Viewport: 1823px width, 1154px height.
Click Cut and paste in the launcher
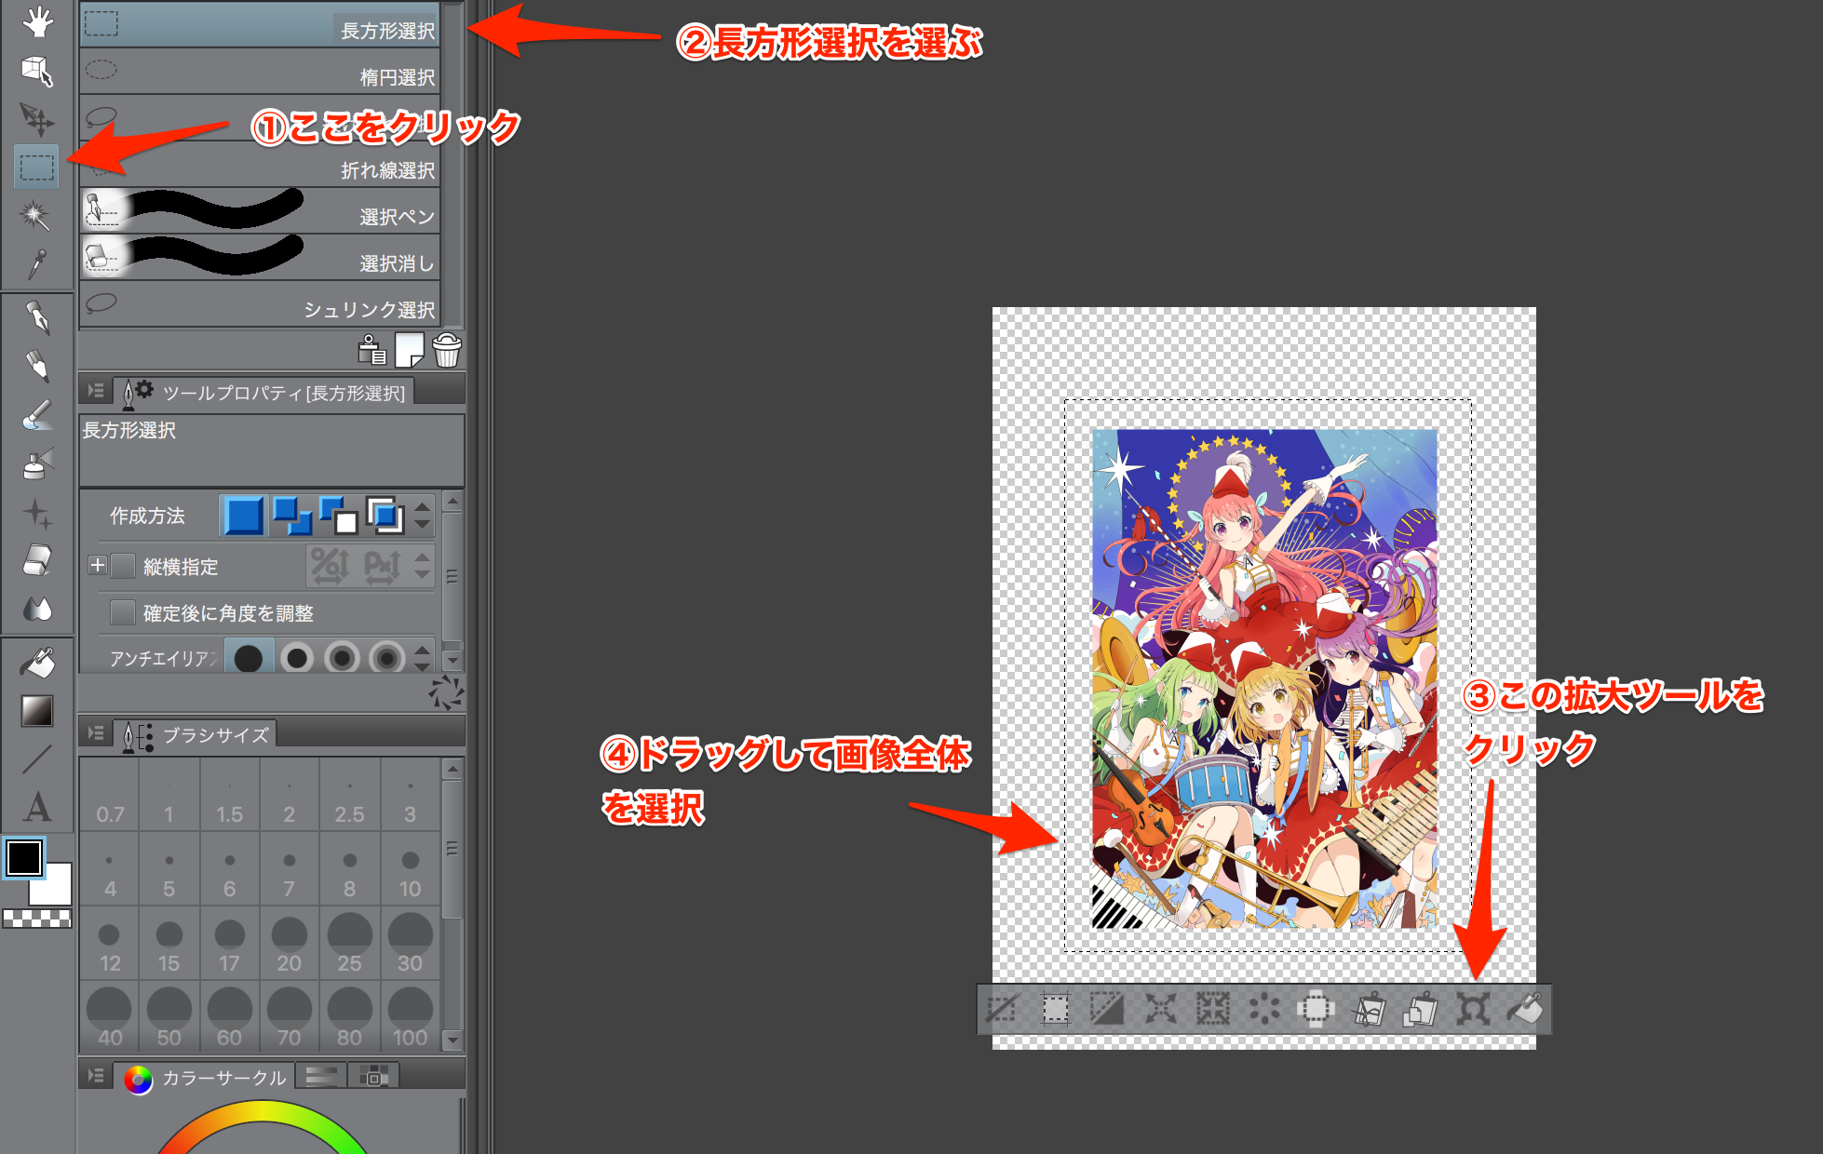click(x=1369, y=1009)
